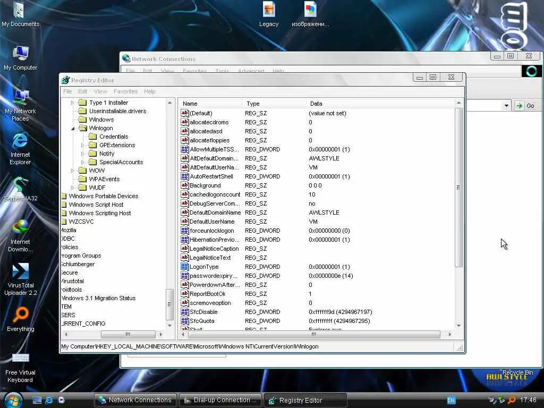Open Free Virtual Keyboard desktop icon

[x=20, y=367]
